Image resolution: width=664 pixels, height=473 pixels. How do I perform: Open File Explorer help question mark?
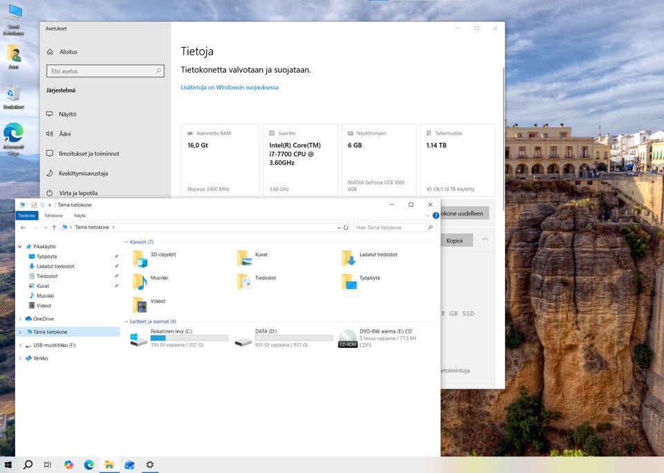436,216
